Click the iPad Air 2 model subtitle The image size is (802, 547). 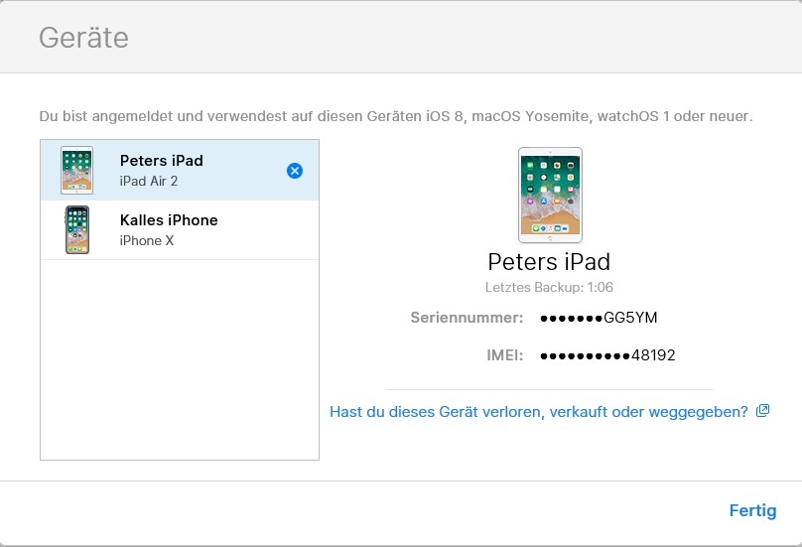tap(149, 181)
